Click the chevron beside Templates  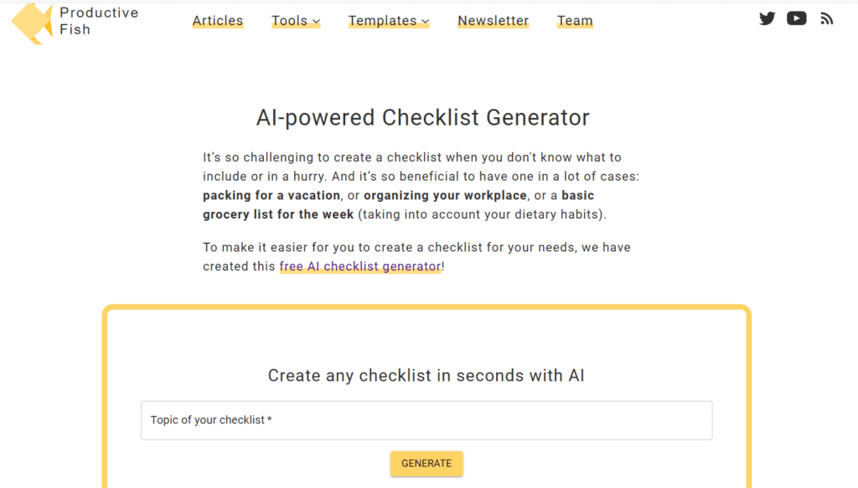point(426,21)
